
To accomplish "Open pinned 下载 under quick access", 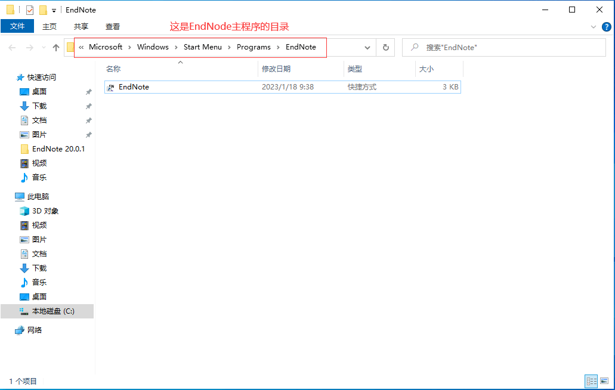I will click(x=39, y=106).
